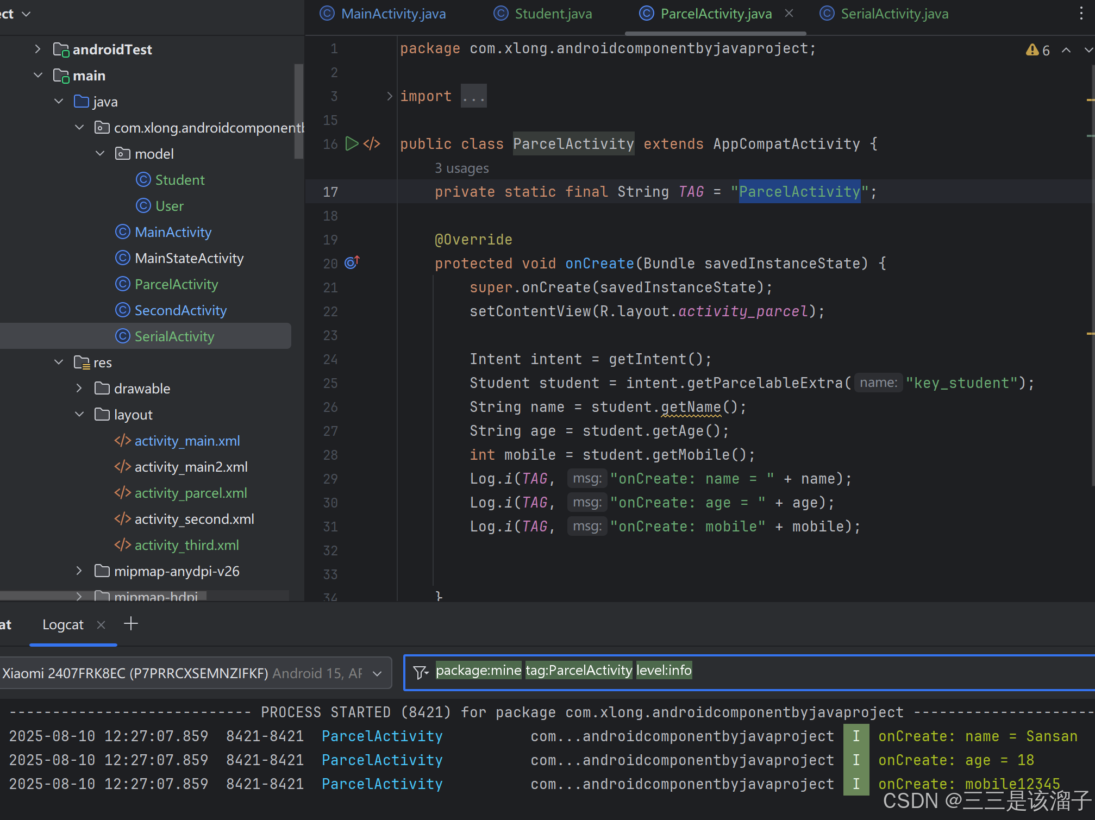Viewport: 1095px width, 820px height.
Task: Click the related XML file gutter icon
Action: 372,143
